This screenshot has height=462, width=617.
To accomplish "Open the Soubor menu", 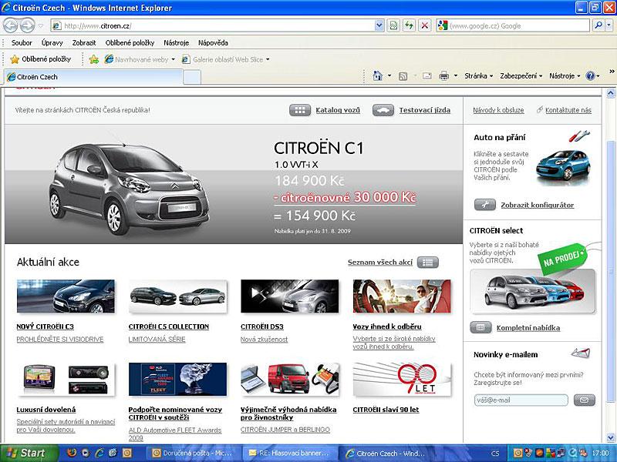I will (22, 43).
